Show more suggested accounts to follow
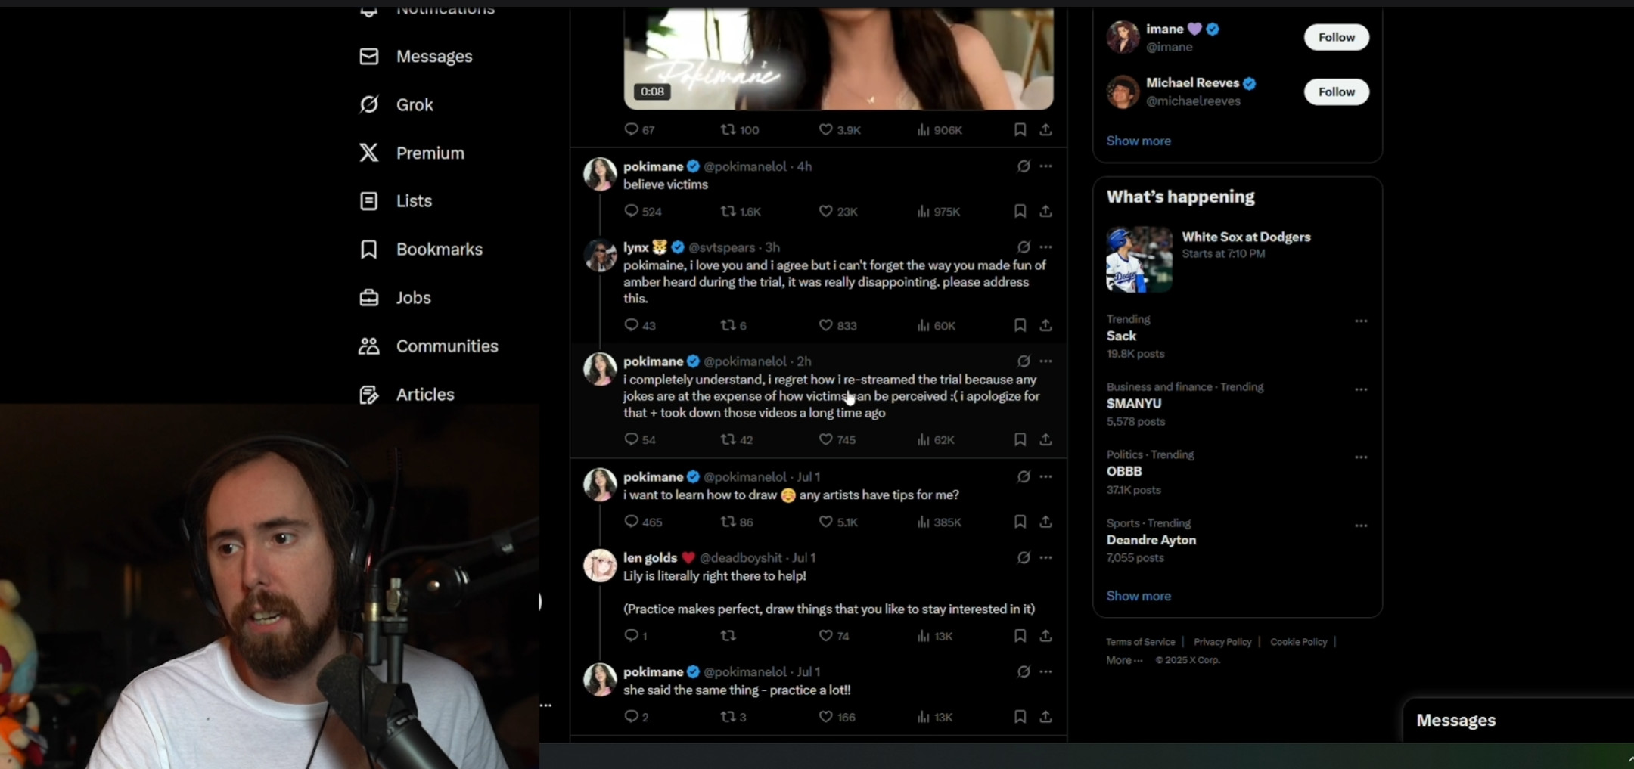The height and width of the screenshot is (769, 1634). [1138, 141]
